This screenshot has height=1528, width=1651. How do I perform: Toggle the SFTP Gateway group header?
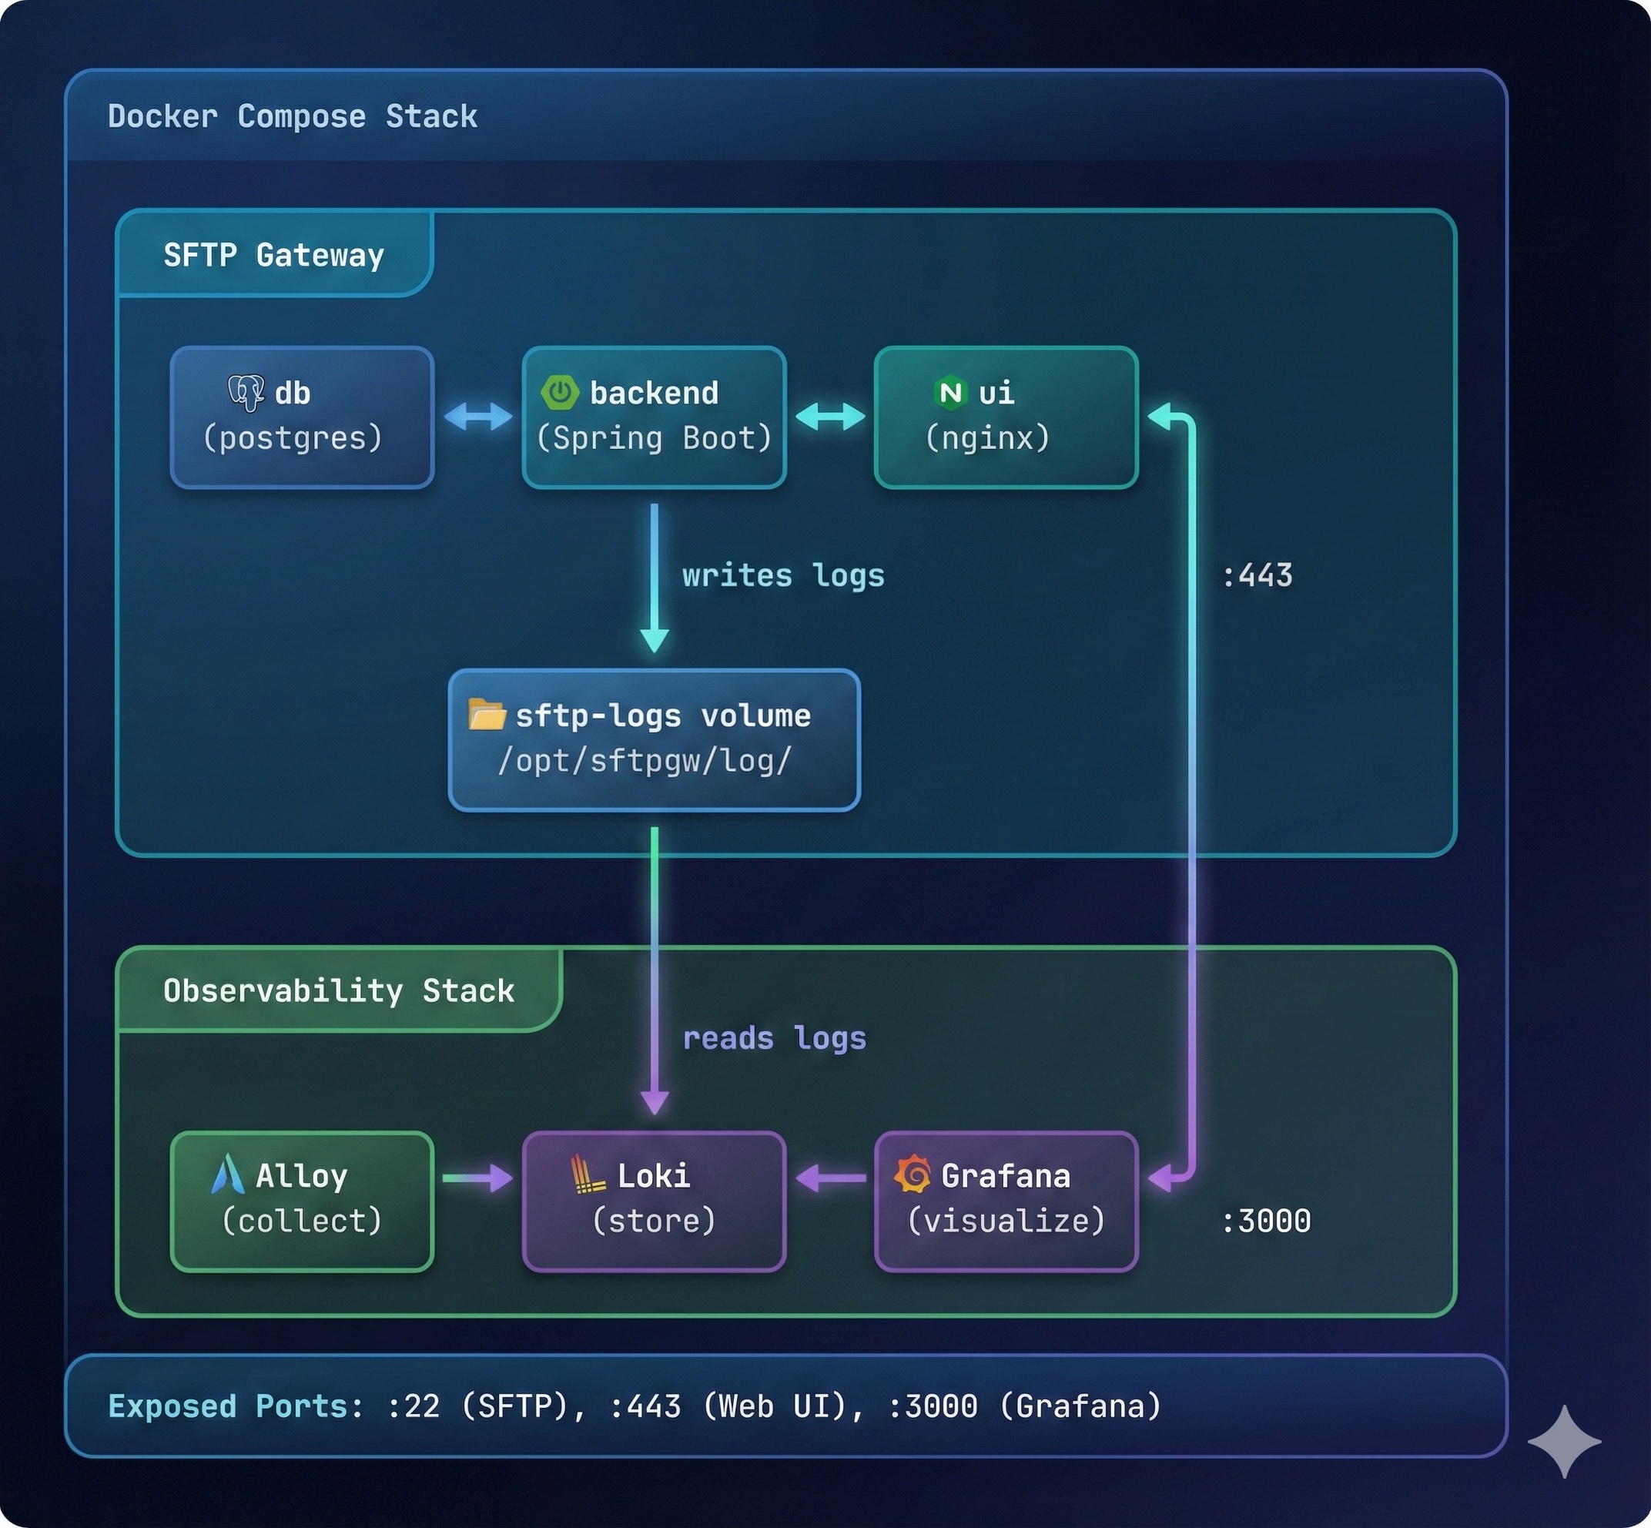click(x=274, y=254)
